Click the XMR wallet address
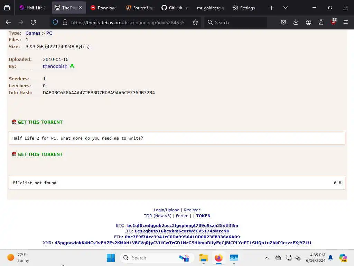 183,243
